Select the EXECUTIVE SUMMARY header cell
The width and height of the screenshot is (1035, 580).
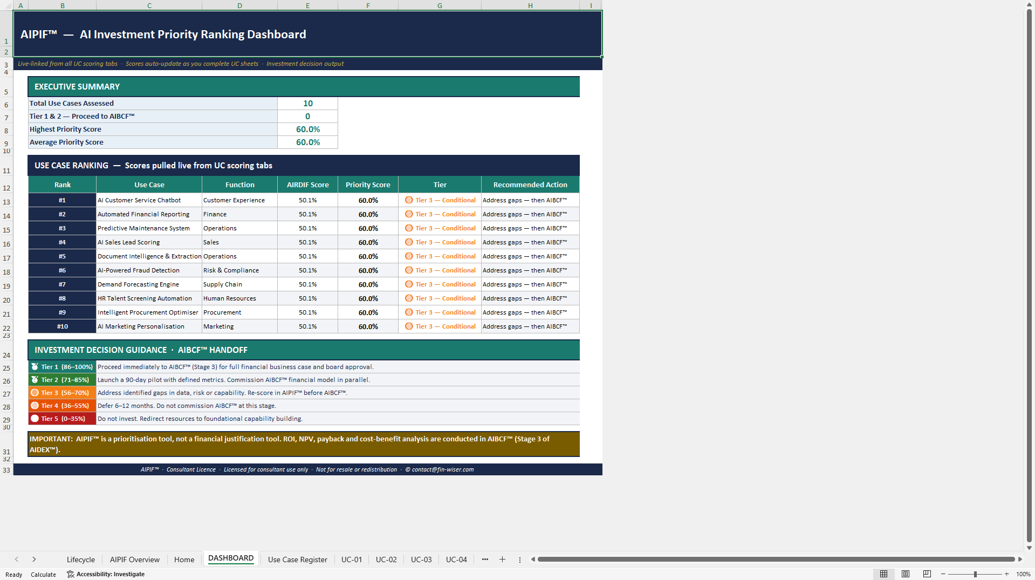click(x=304, y=86)
